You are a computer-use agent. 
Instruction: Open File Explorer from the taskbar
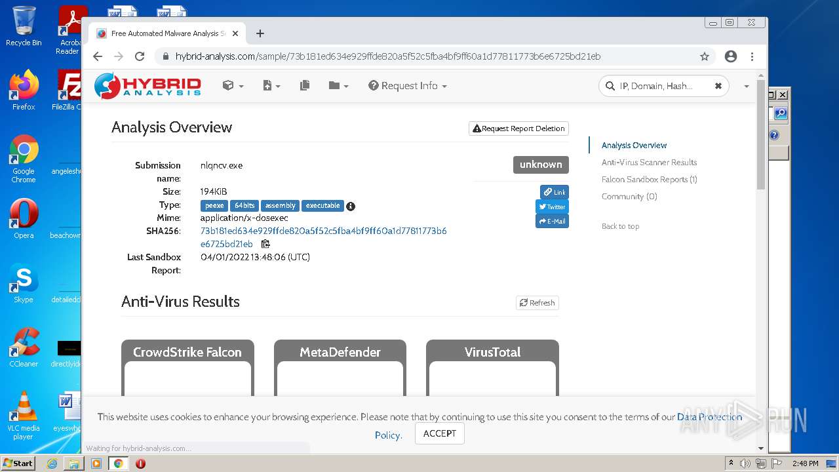[74, 463]
